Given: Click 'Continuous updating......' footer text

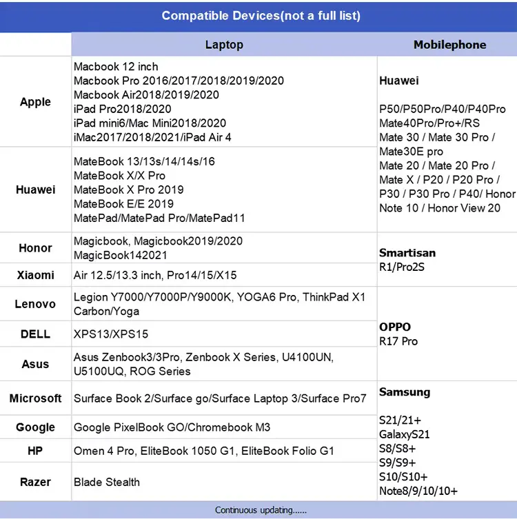Looking at the screenshot, I should pyautogui.click(x=261, y=510).
